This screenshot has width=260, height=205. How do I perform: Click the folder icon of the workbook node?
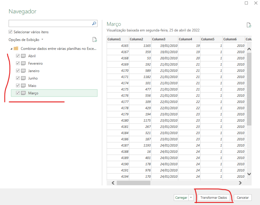pyautogui.click(x=16, y=48)
